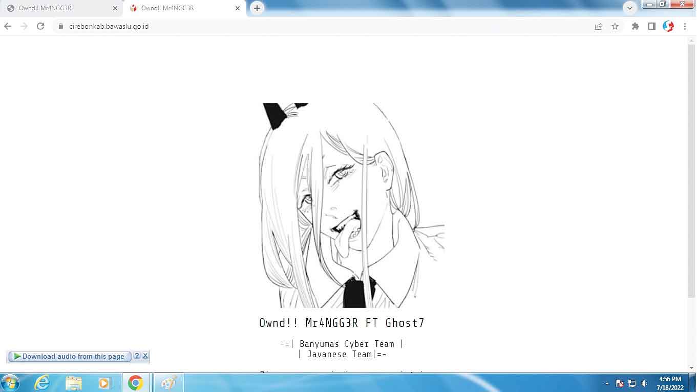Close the active Ownd!! Mr4NGG3R tab
The width and height of the screenshot is (698, 392).
[238, 8]
